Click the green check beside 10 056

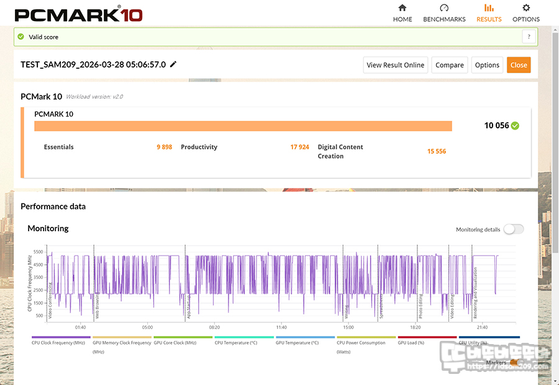(x=515, y=126)
